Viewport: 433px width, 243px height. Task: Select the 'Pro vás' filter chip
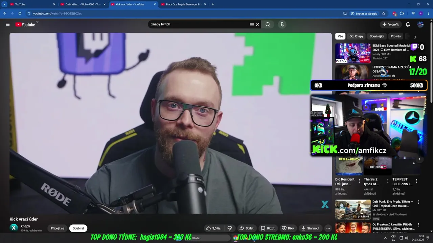pyautogui.click(x=395, y=36)
